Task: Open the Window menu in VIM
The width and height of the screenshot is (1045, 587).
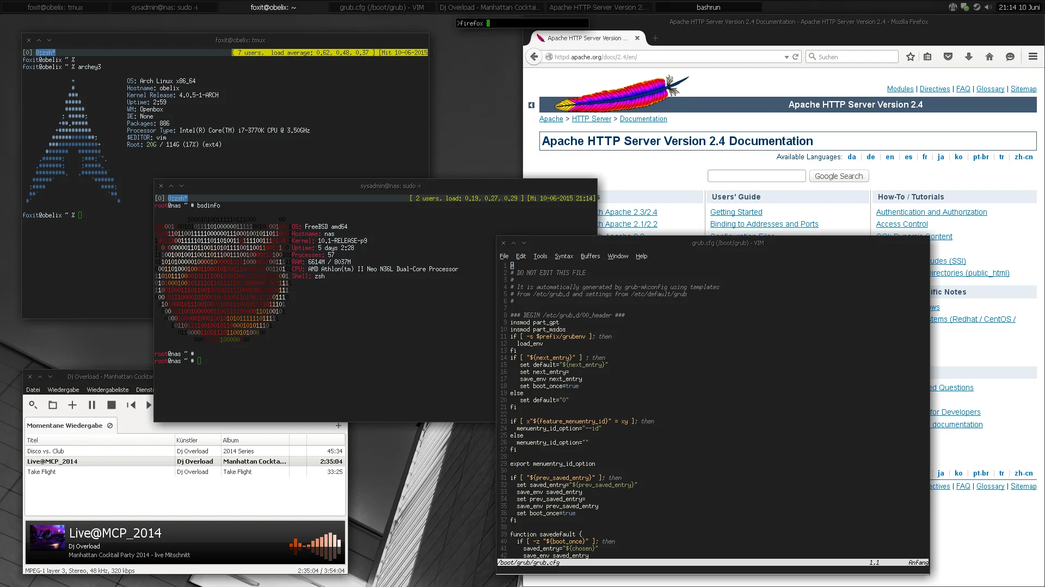Action: (x=618, y=256)
